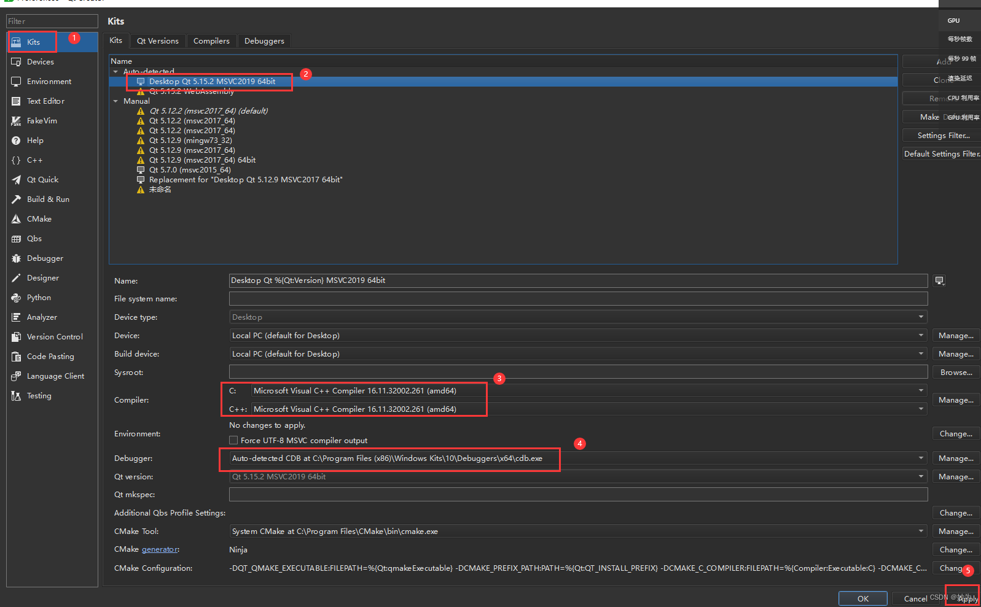The width and height of the screenshot is (981, 607).
Task: Click the OK button
Action: click(863, 598)
